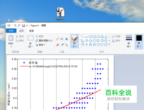Choose the Polygon shape
This screenshot has height=110, width=144.
coord(102,37)
